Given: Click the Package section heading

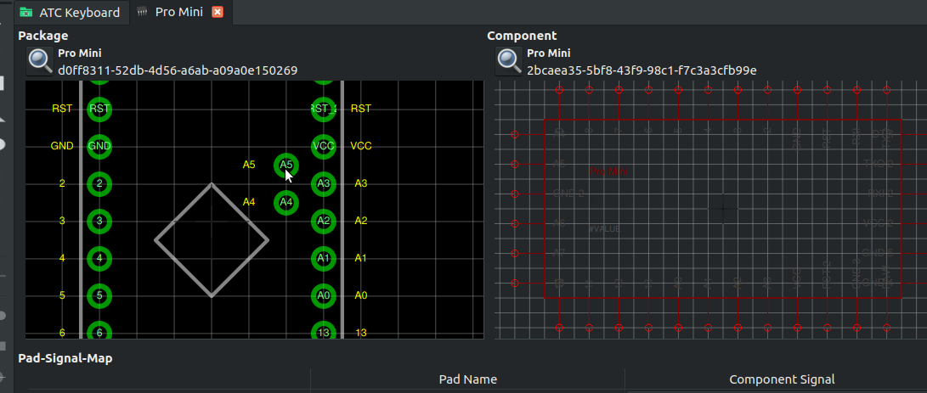Looking at the screenshot, I should coord(43,36).
